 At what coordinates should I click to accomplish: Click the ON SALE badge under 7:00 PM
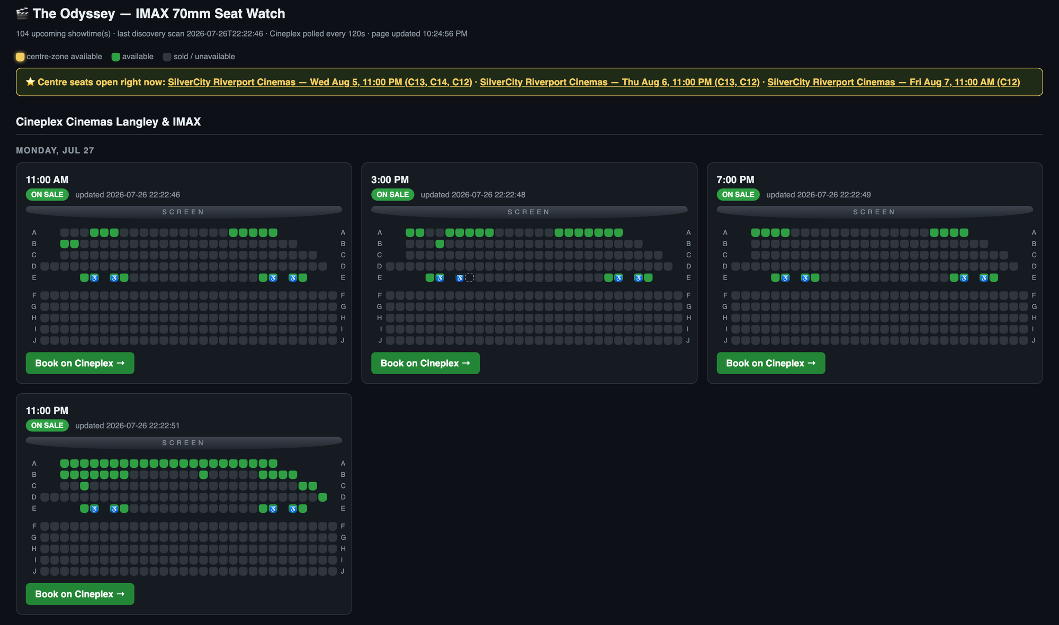(738, 195)
